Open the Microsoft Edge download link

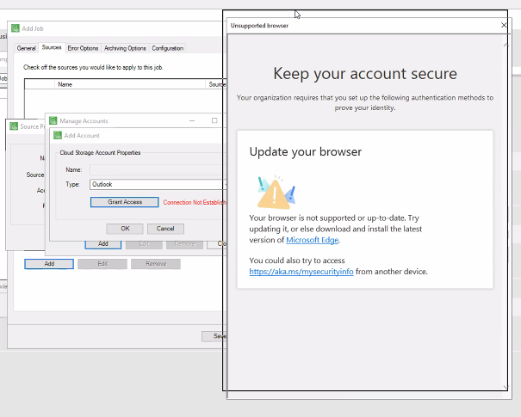pyautogui.click(x=313, y=240)
